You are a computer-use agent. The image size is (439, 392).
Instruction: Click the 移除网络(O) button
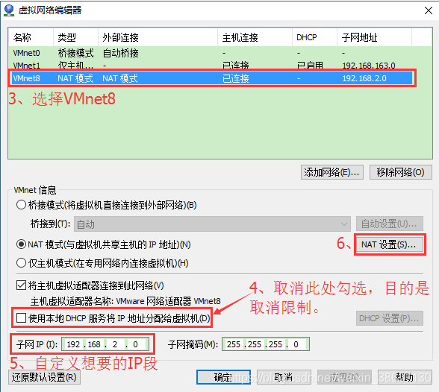[x=401, y=172]
